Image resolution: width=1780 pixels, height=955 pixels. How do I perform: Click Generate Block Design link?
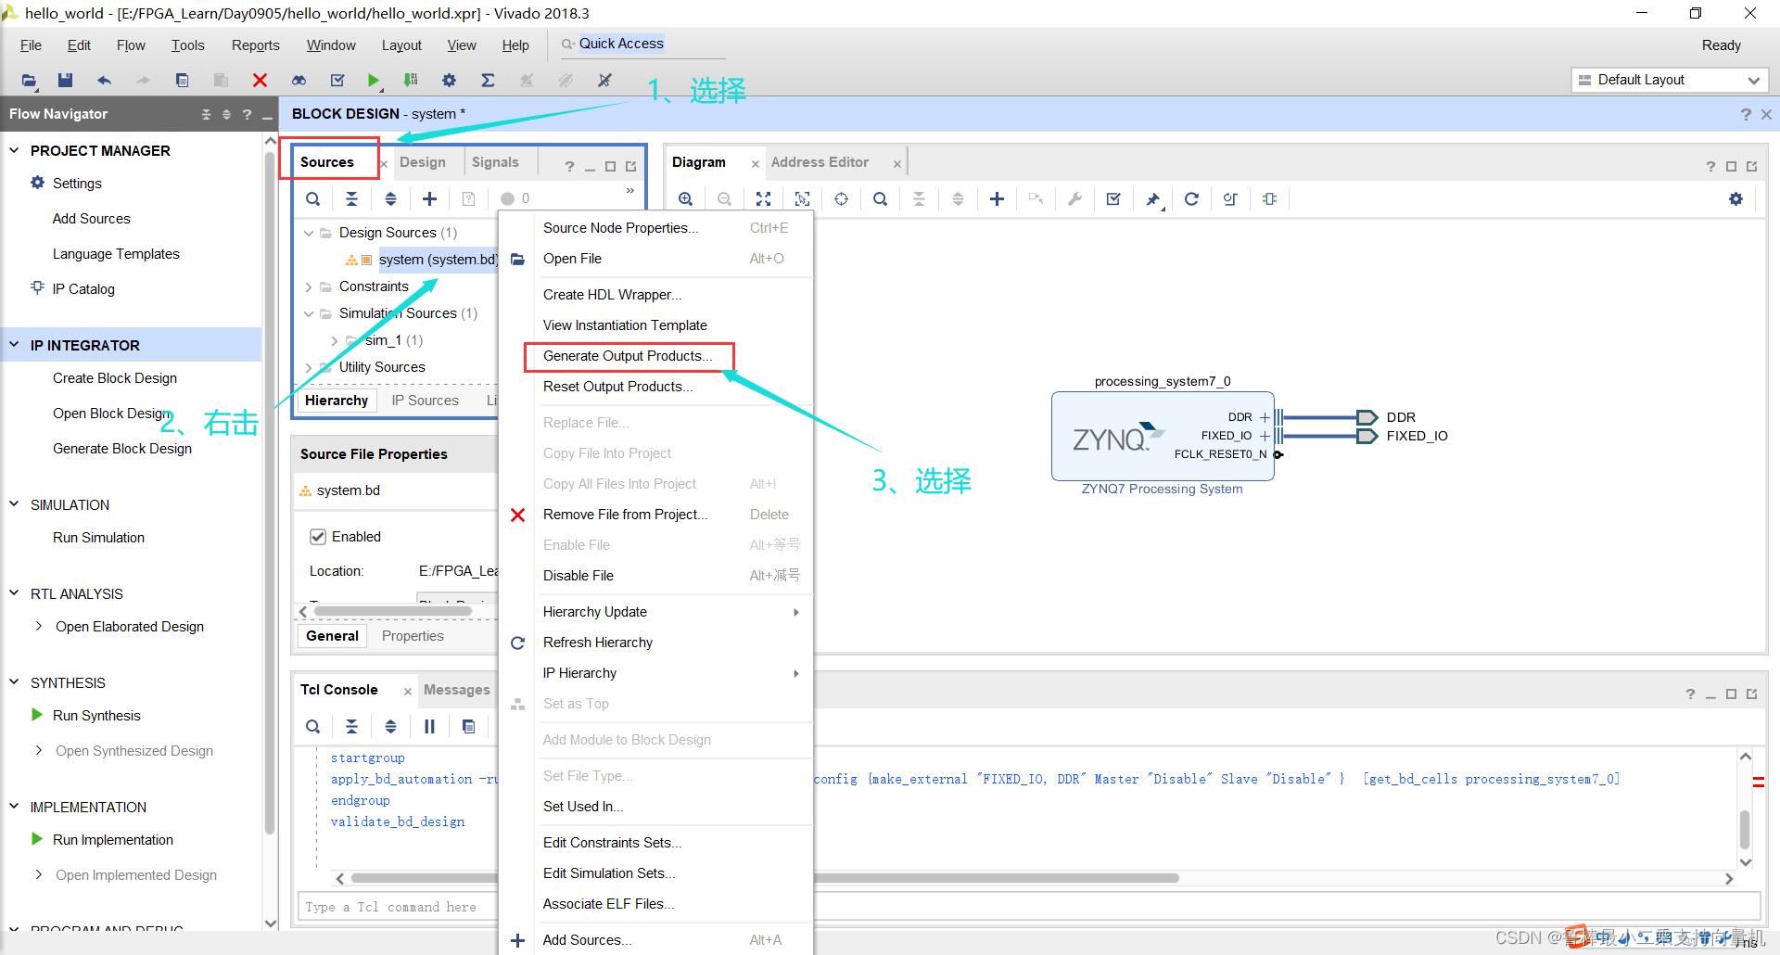point(122,449)
